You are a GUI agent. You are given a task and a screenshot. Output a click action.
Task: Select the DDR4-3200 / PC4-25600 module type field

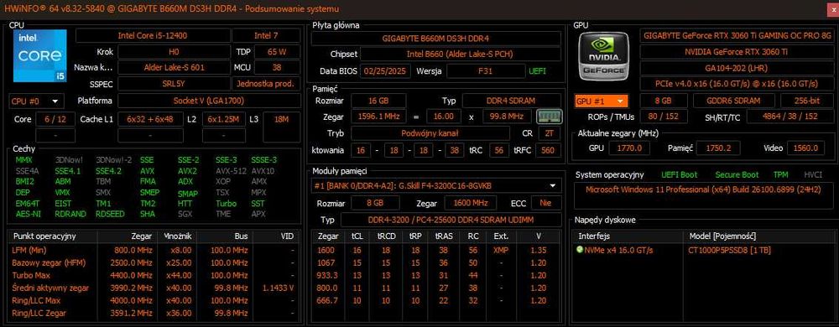[451, 221]
